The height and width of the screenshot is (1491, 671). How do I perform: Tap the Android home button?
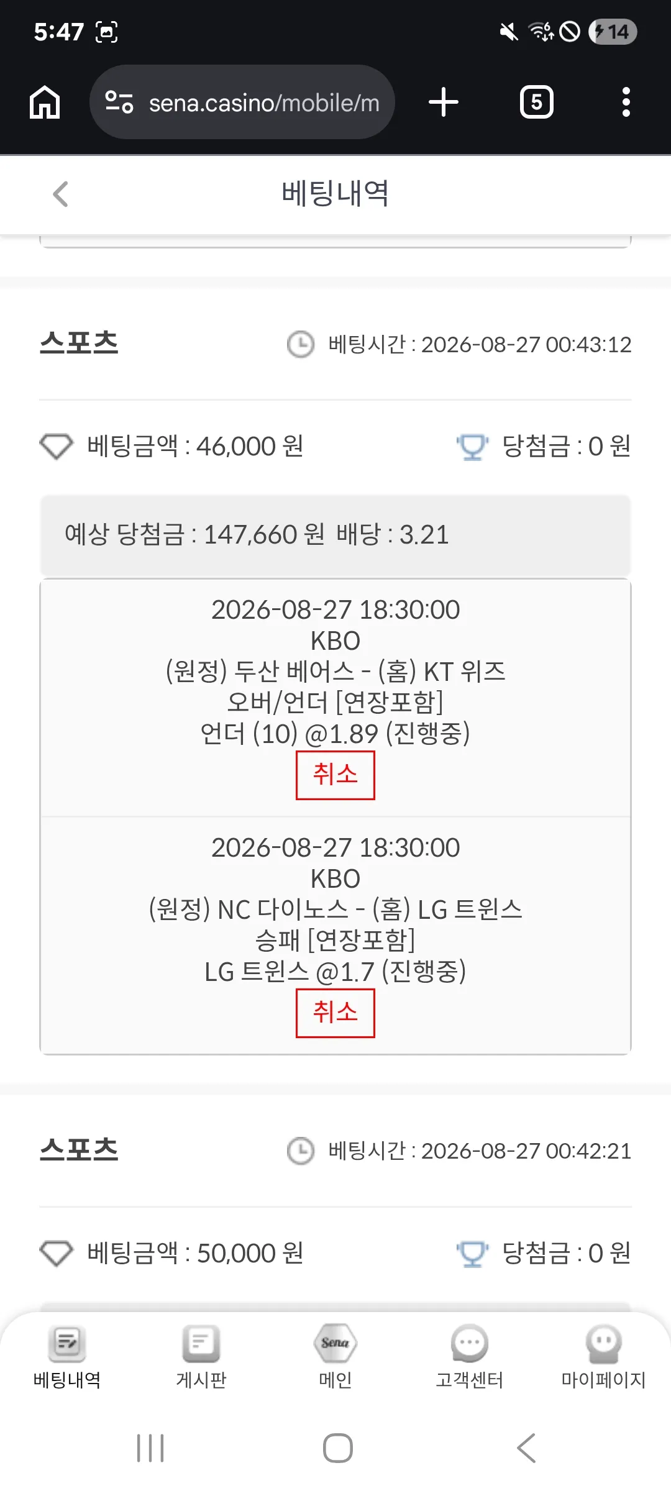[338, 1448]
